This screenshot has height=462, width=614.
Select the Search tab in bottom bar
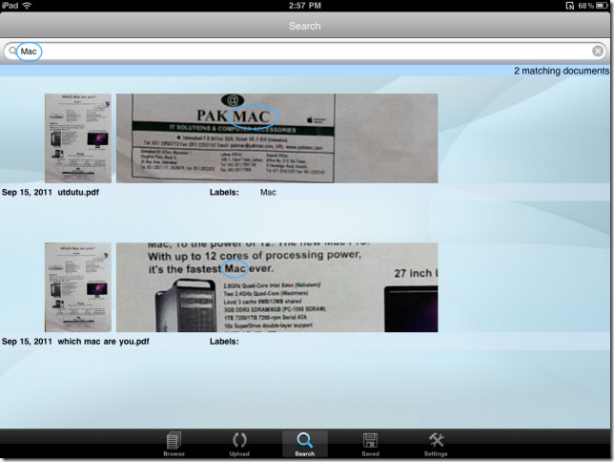pos(305,444)
